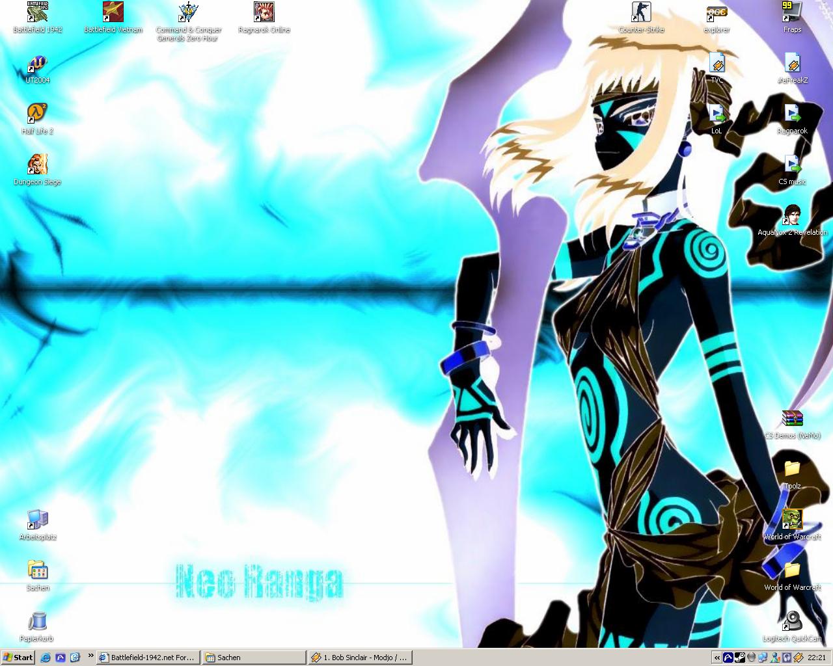Switch to Bob Sinclair Winamp taskbar button
The width and height of the screenshot is (833, 666).
360,658
